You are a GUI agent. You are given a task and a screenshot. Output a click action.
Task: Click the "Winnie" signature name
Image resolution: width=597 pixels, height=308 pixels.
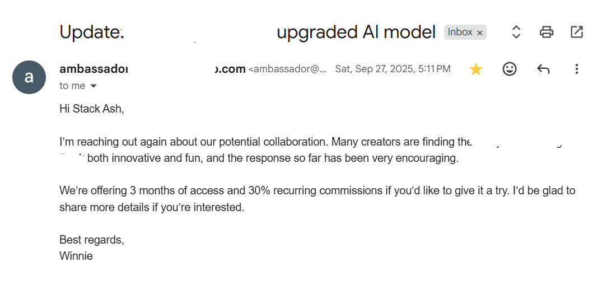point(76,256)
